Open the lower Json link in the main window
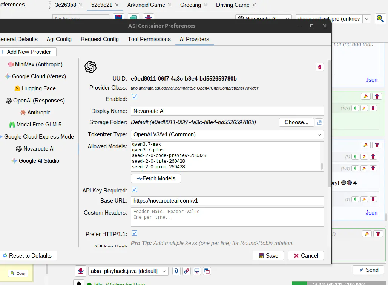The image size is (388, 285). 371,213
